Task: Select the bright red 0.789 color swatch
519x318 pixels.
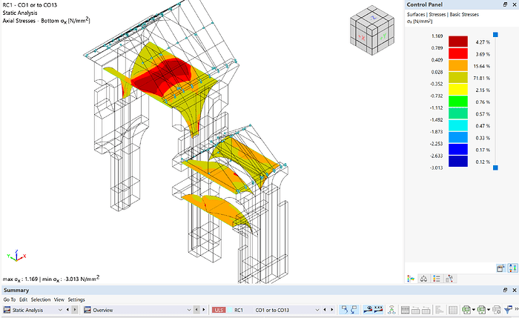Action: tap(458, 53)
